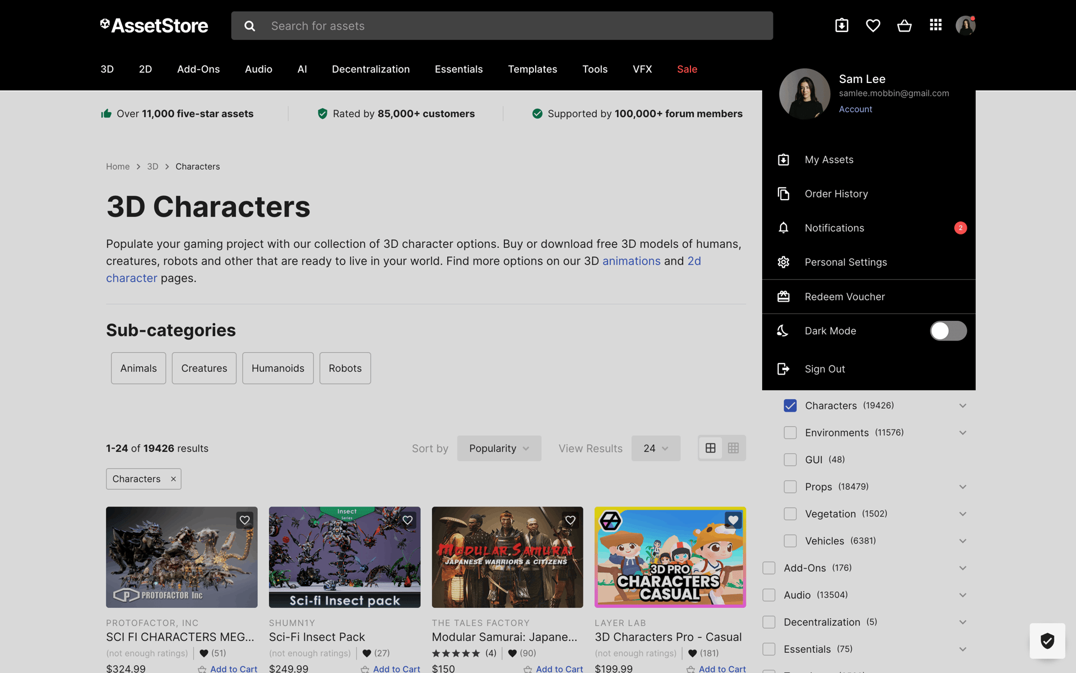Open the 24 results-per-page dropdown

tap(656, 448)
